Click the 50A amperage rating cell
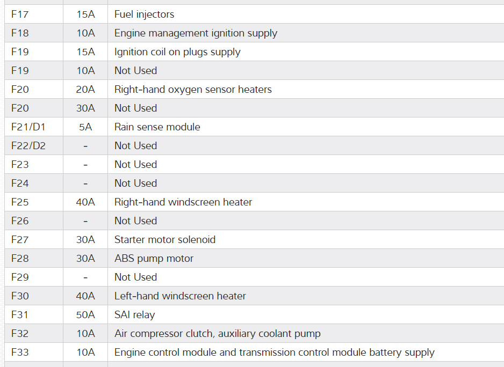The image size is (504, 367). (85, 315)
